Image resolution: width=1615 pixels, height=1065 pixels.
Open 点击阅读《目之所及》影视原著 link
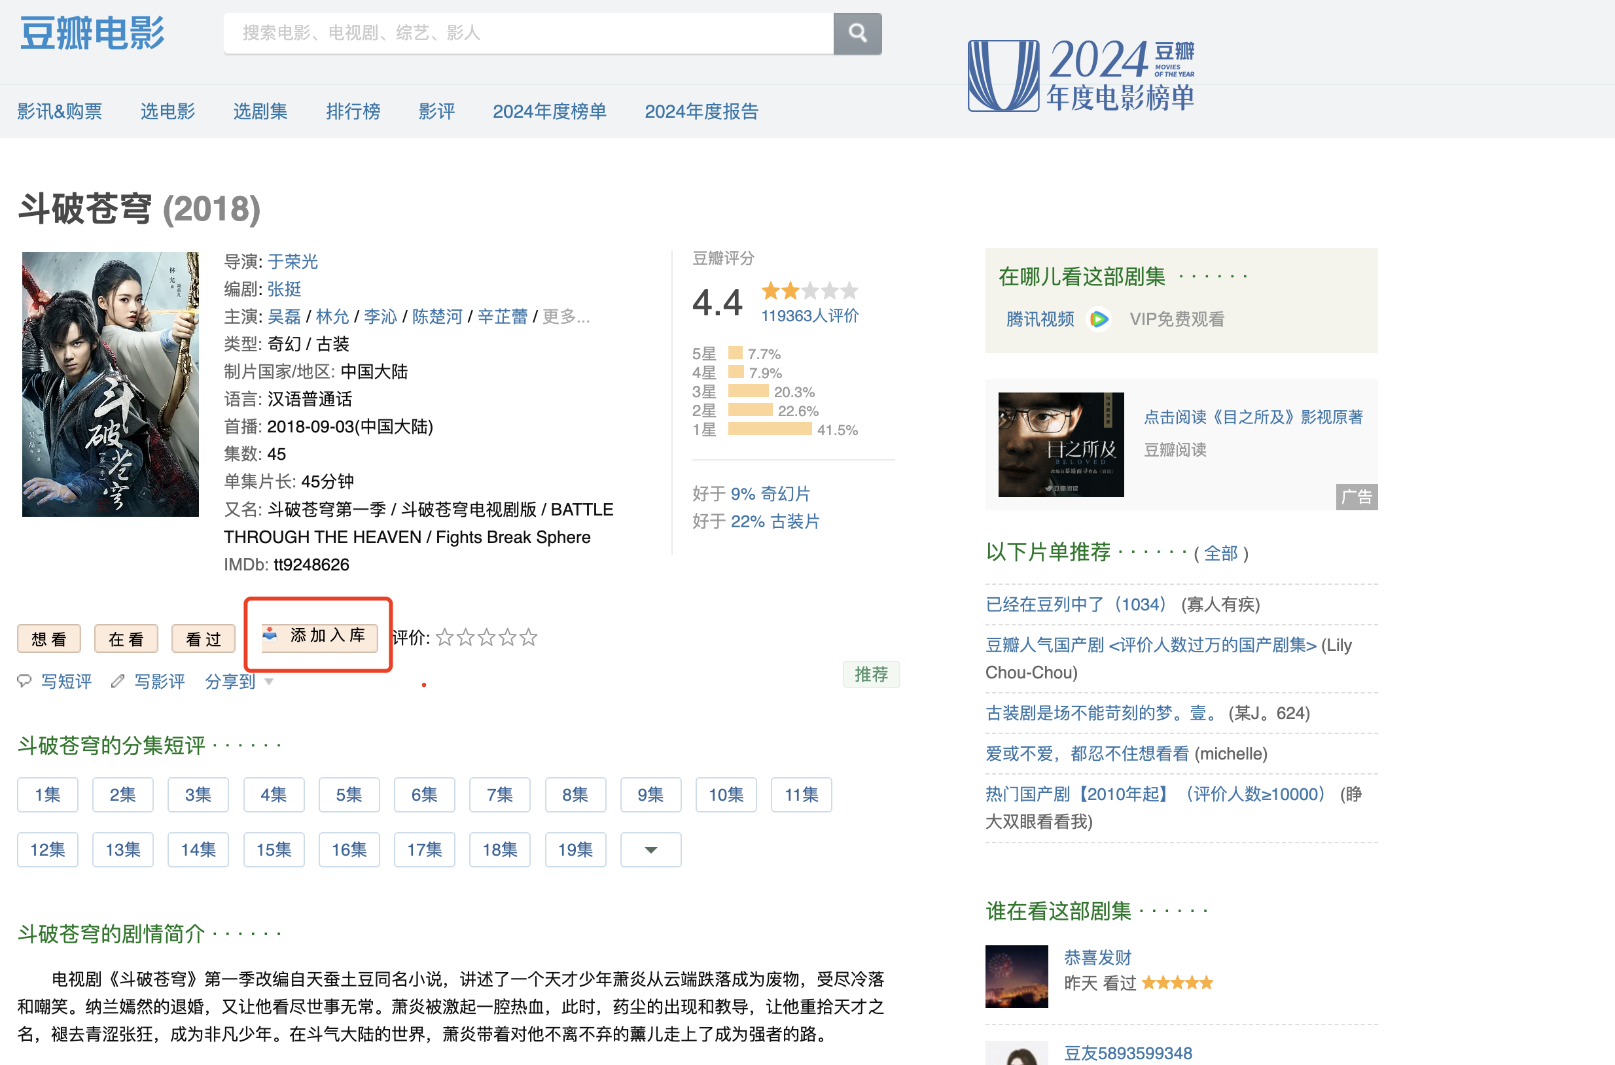tap(1254, 417)
